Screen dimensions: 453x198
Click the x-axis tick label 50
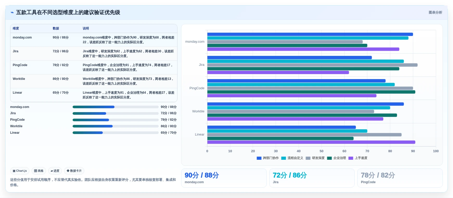coord(322,151)
